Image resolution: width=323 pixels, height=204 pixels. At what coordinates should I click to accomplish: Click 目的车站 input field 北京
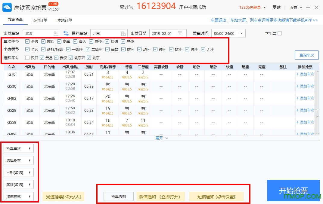coord(109,33)
